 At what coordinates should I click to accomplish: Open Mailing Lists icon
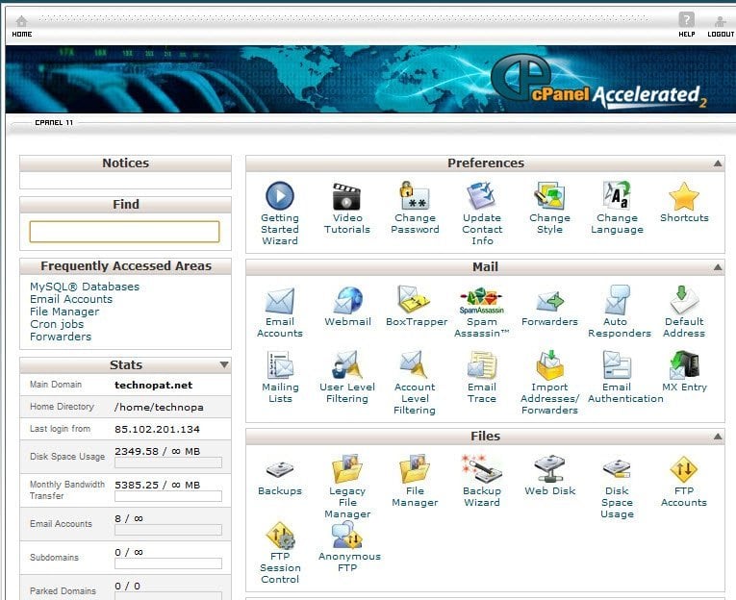click(280, 365)
